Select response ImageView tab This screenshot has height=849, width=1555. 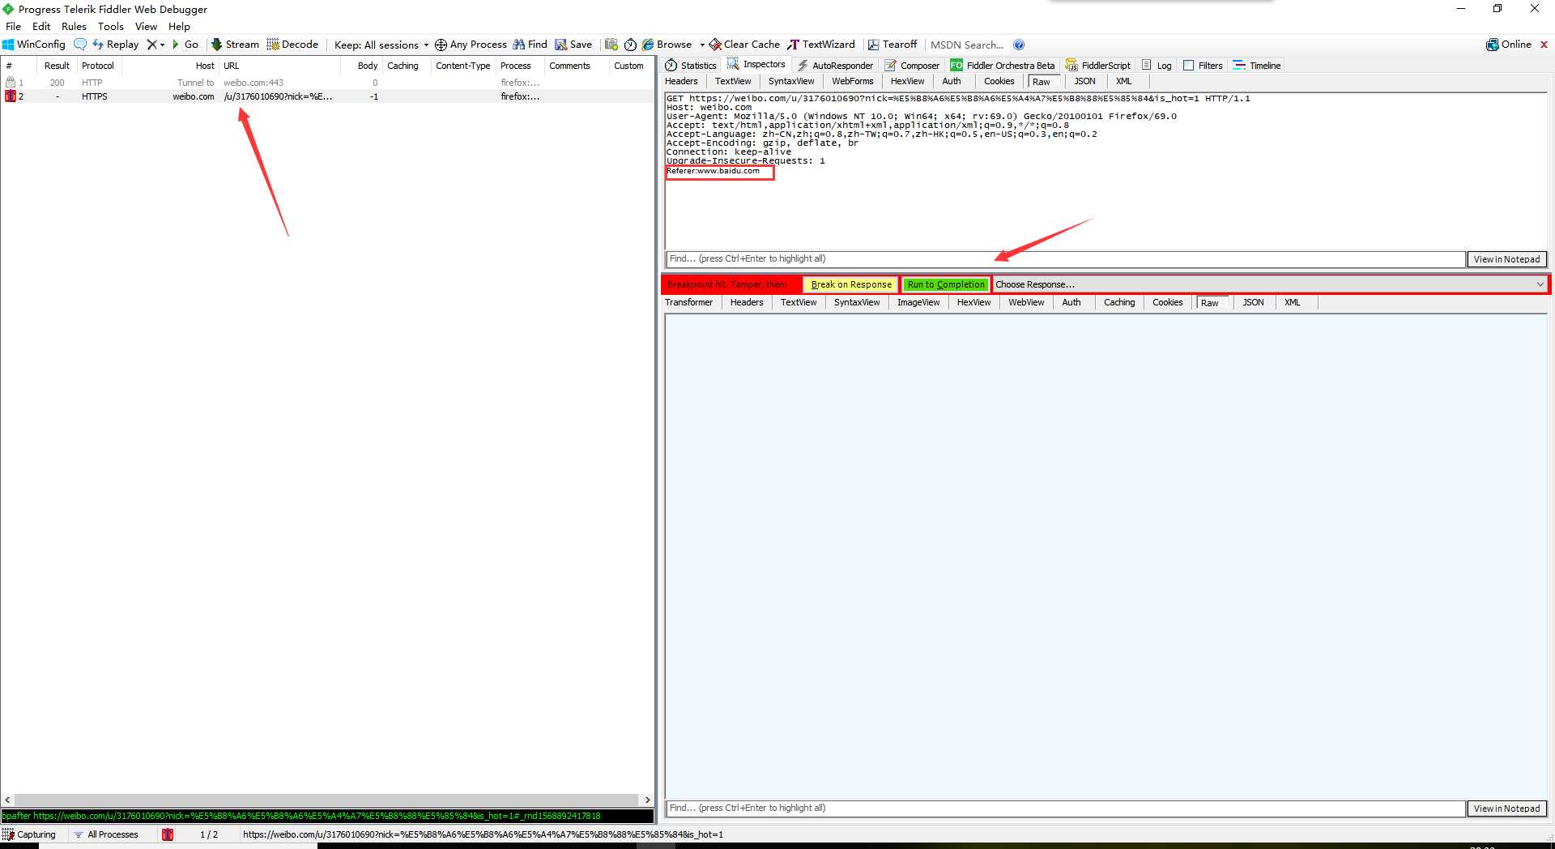click(918, 302)
